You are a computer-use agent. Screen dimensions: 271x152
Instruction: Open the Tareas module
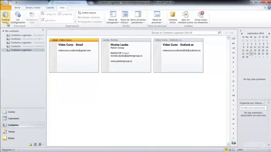click(x=23, y=131)
